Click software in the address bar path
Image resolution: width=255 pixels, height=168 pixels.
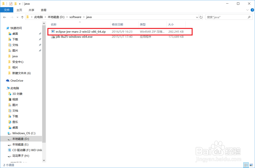pos(75,17)
